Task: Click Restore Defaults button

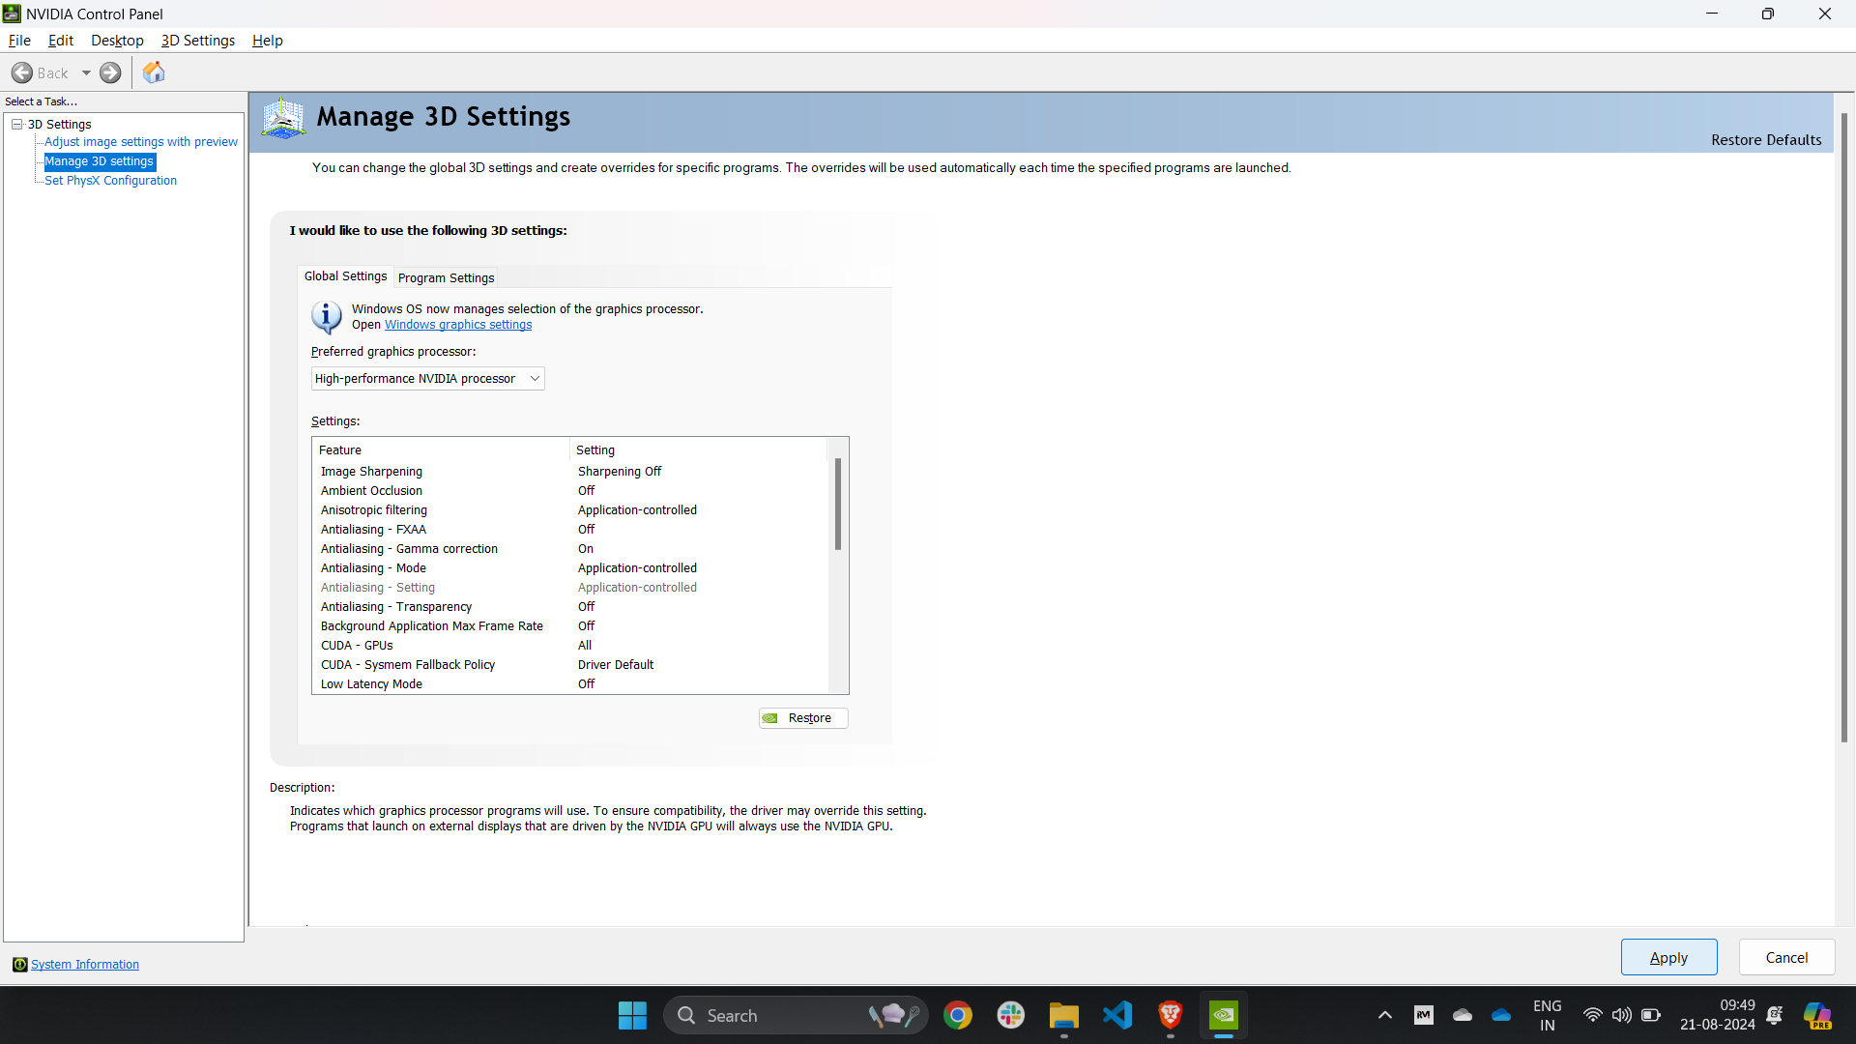Action: point(1767,139)
